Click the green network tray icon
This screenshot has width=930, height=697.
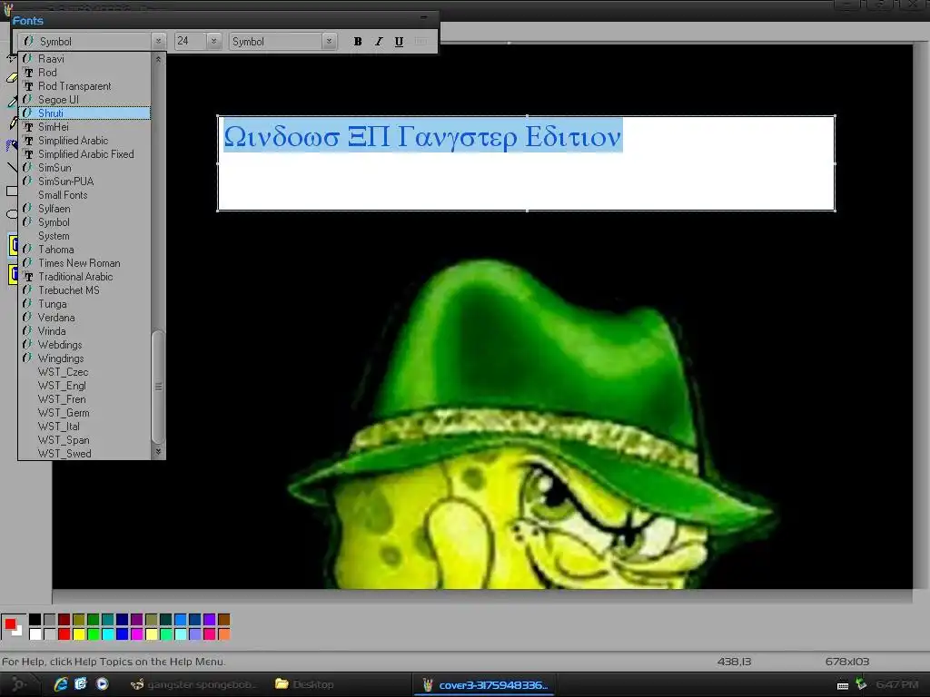click(x=861, y=684)
